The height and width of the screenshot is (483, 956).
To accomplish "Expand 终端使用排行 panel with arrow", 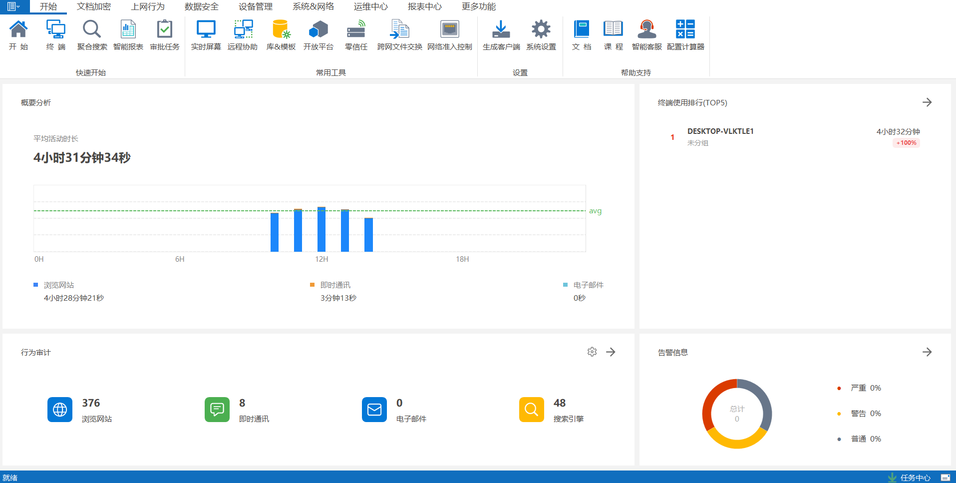I will 927,102.
